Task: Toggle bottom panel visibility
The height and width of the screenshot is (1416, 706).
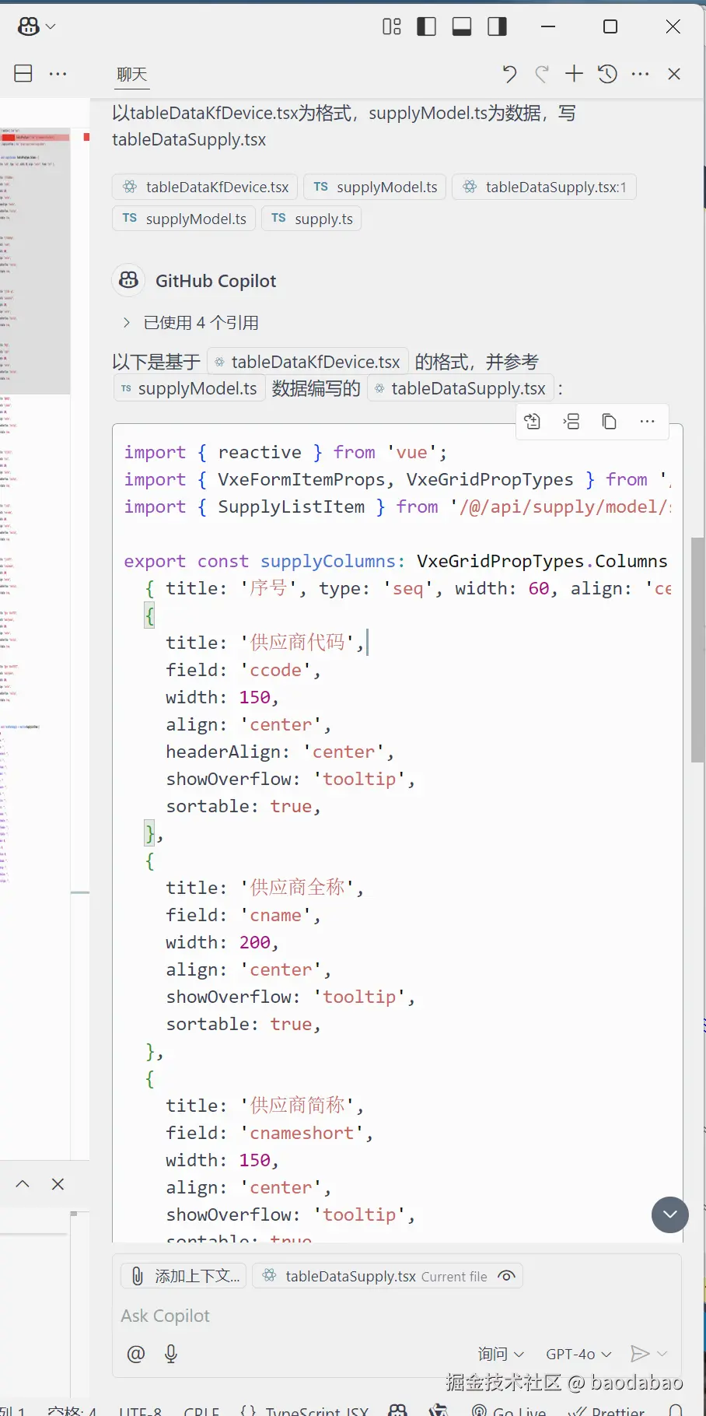Action: 462,26
